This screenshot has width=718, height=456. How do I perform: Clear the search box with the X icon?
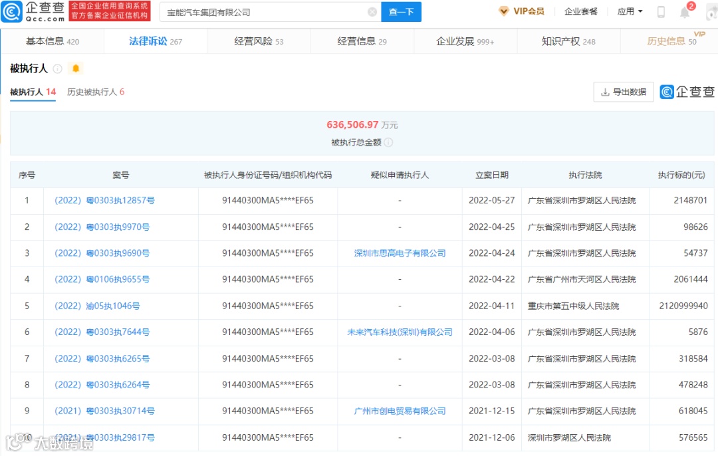[372, 12]
